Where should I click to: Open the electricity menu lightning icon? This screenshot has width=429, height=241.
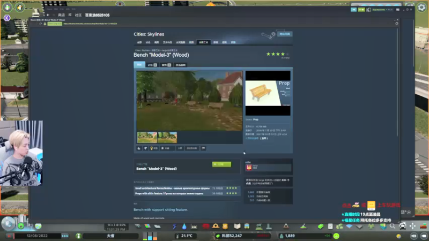tap(175, 226)
